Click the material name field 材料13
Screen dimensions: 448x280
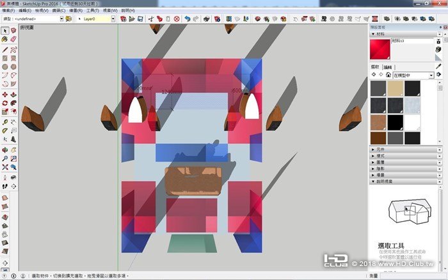point(412,41)
